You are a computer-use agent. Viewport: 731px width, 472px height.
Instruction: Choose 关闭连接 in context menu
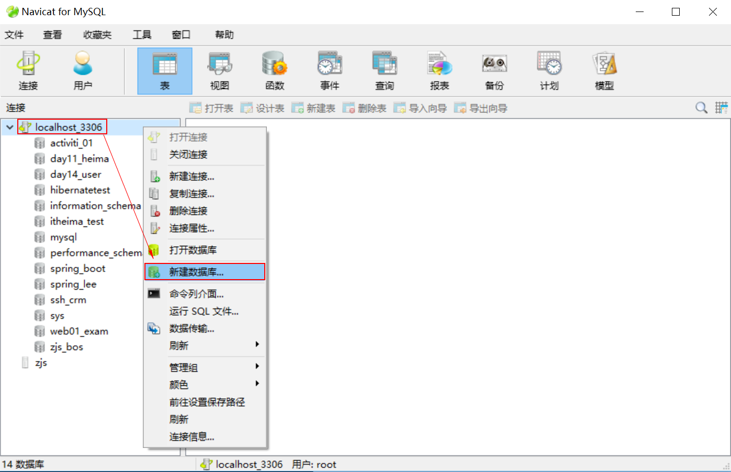point(205,154)
